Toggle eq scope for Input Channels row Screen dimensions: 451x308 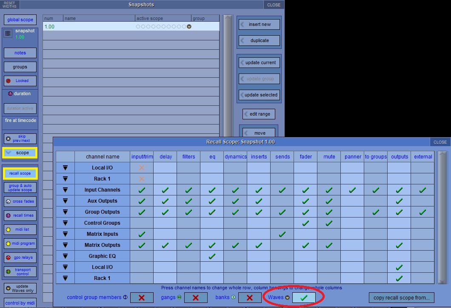coord(211,189)
